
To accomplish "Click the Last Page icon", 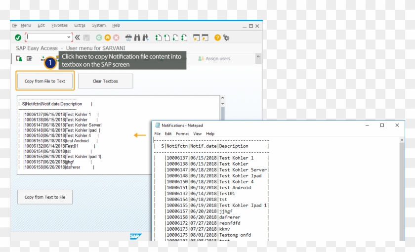I will [x=184, y=38].
